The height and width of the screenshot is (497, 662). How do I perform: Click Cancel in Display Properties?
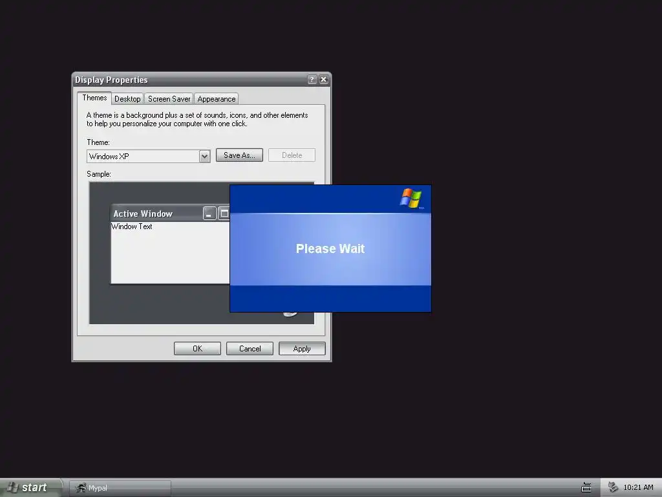click(x=250, y=349)
